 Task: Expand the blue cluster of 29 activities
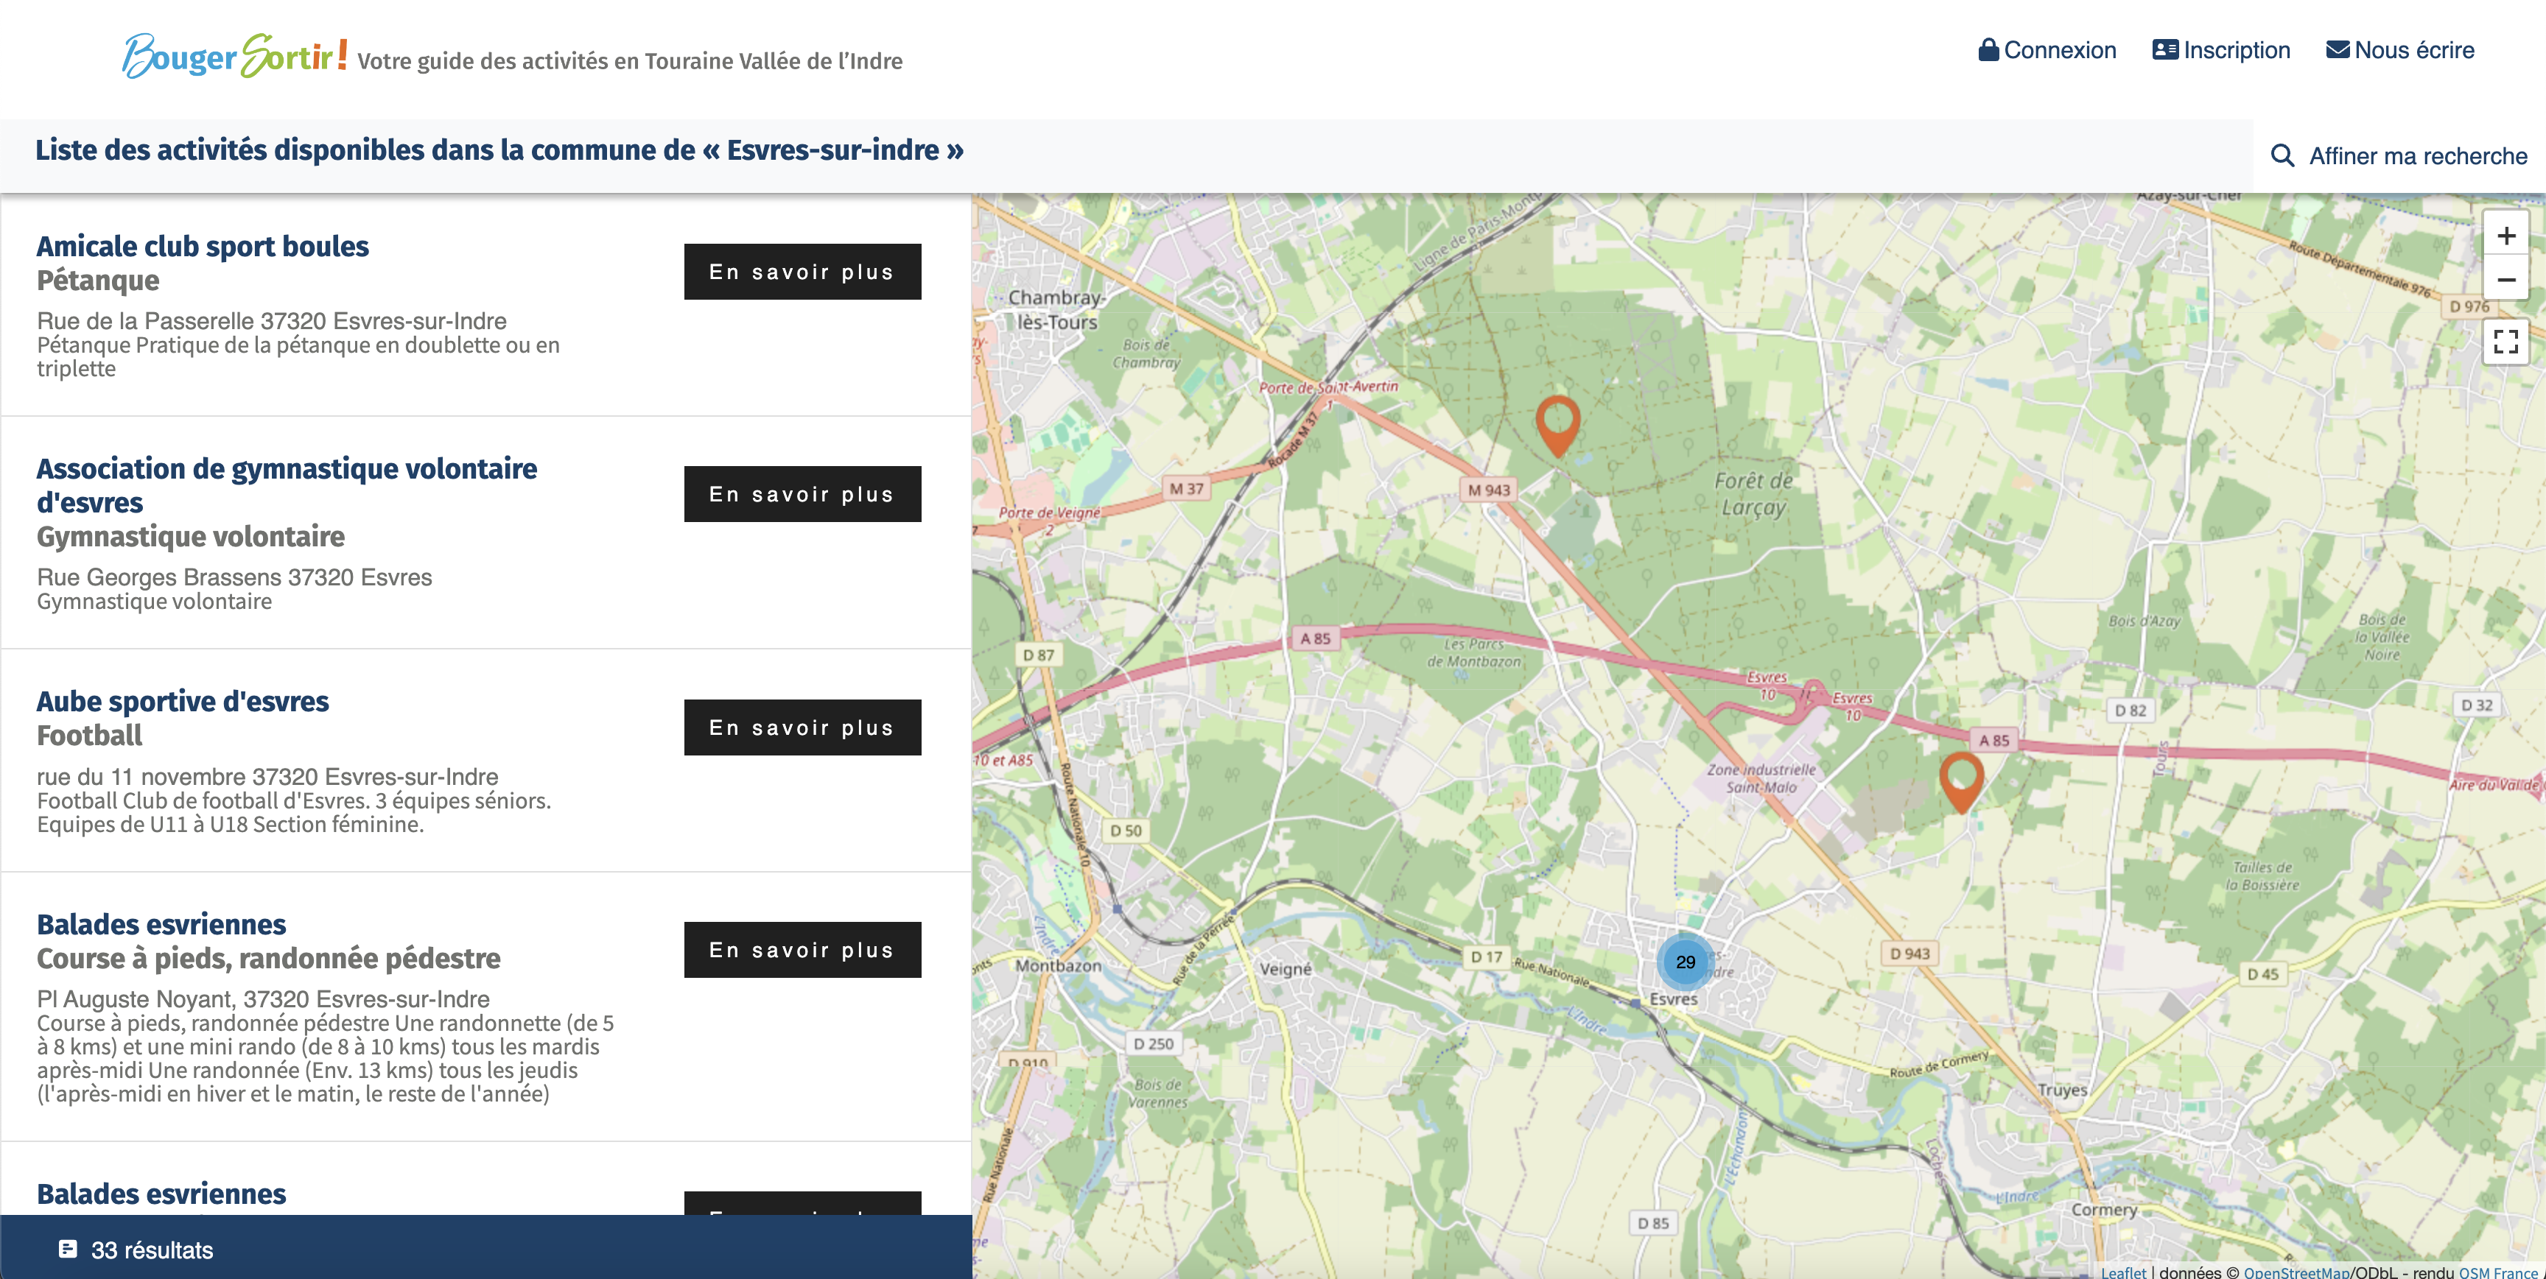point(1685,961)
